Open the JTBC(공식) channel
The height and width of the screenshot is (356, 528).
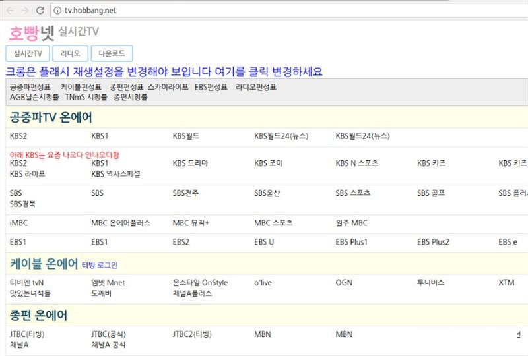[x=108, y=334]
